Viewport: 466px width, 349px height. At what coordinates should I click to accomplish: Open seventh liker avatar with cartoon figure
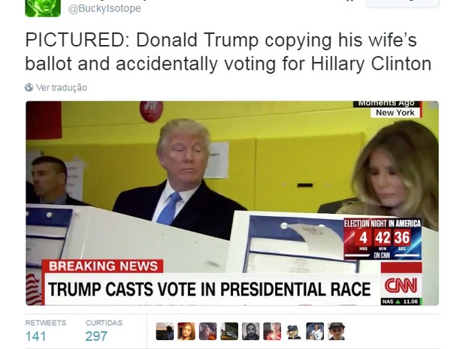(x=293, y=331)
